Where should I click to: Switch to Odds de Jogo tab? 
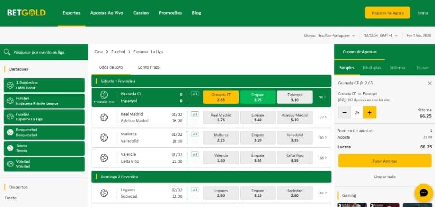(111, 67)
